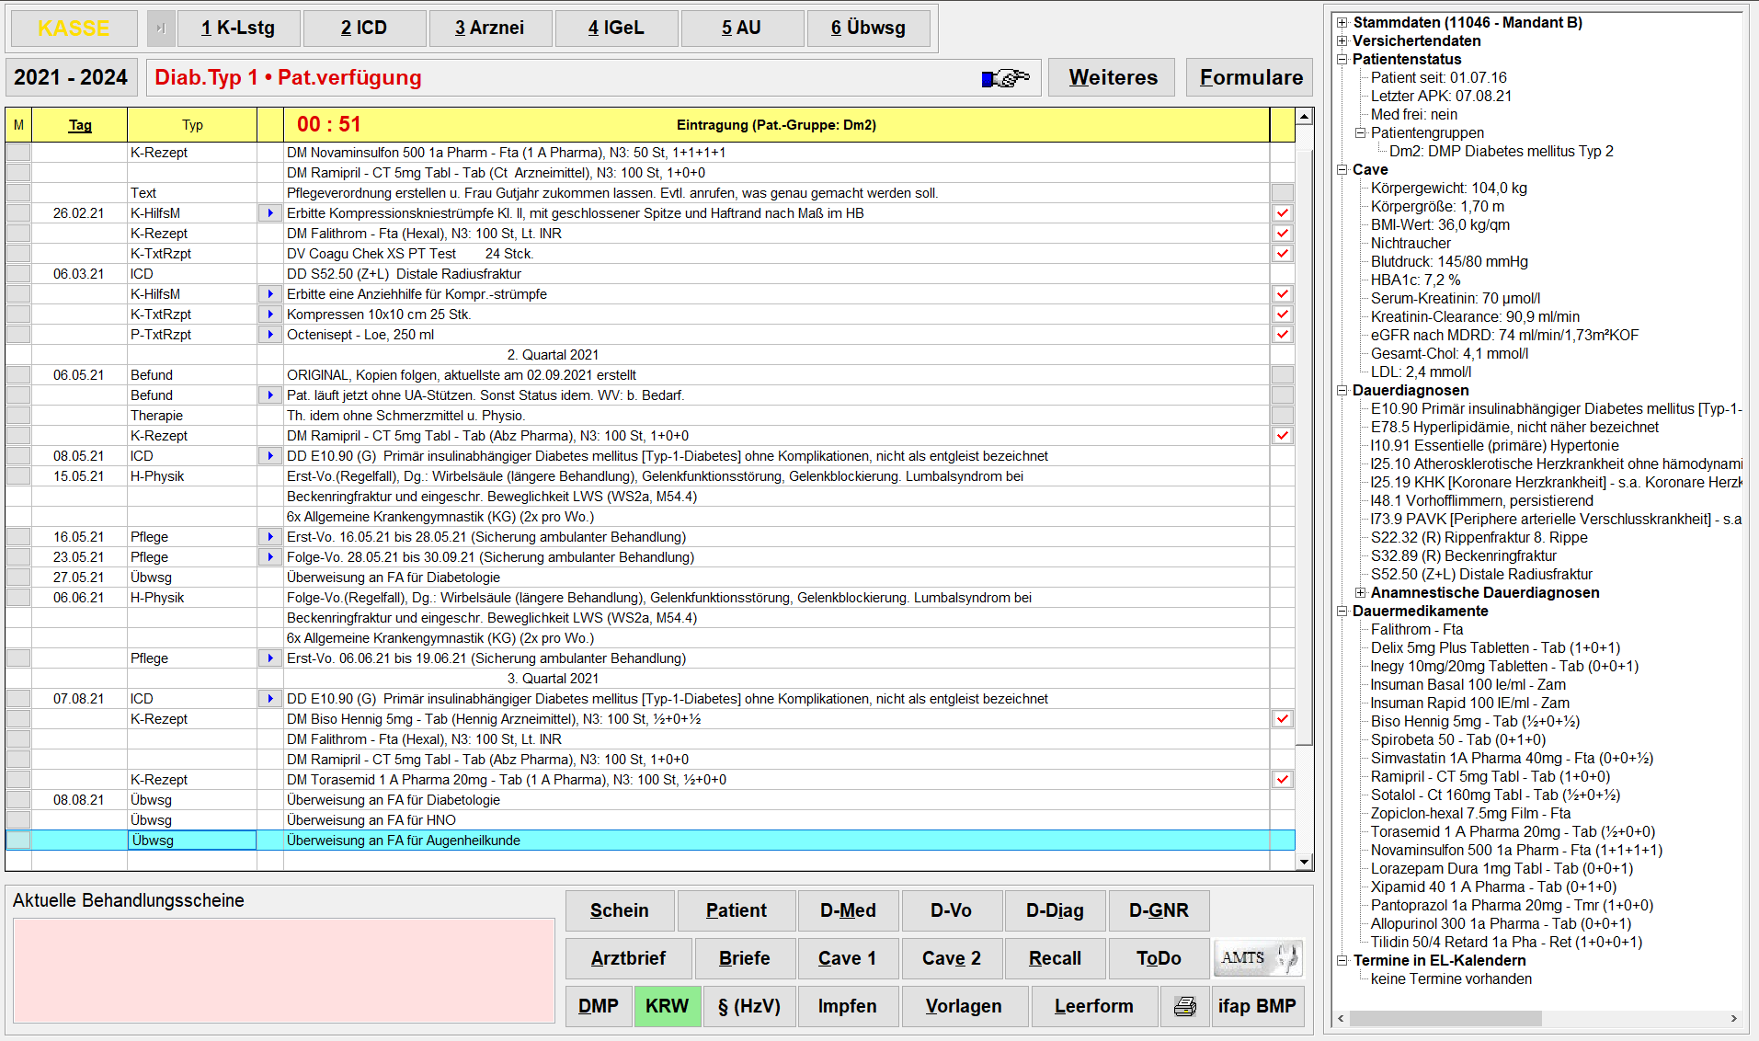Viewport: 1759px width, 1041px height.
Task: Collapse the Dauermedikamente tree section
Action: click(x=1342, y=612)
